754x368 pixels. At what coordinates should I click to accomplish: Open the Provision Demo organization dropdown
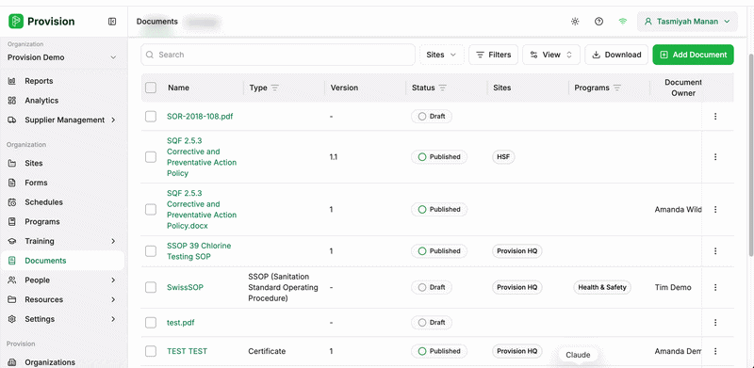tap(62, 57)
